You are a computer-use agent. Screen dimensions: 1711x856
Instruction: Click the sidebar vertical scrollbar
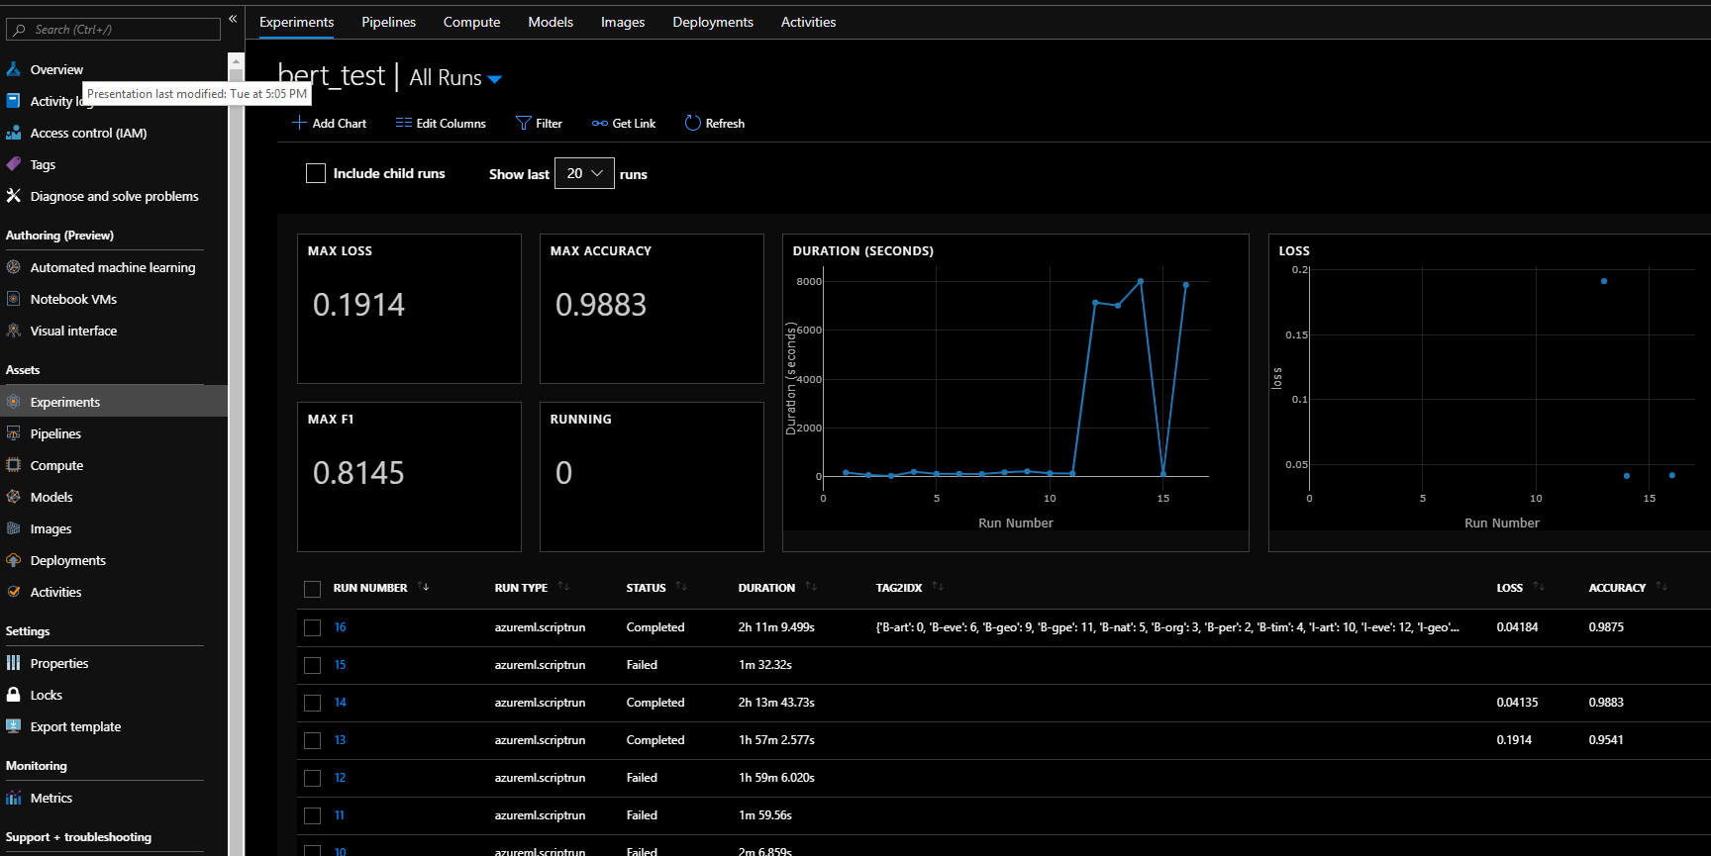(x=236, y=455)
